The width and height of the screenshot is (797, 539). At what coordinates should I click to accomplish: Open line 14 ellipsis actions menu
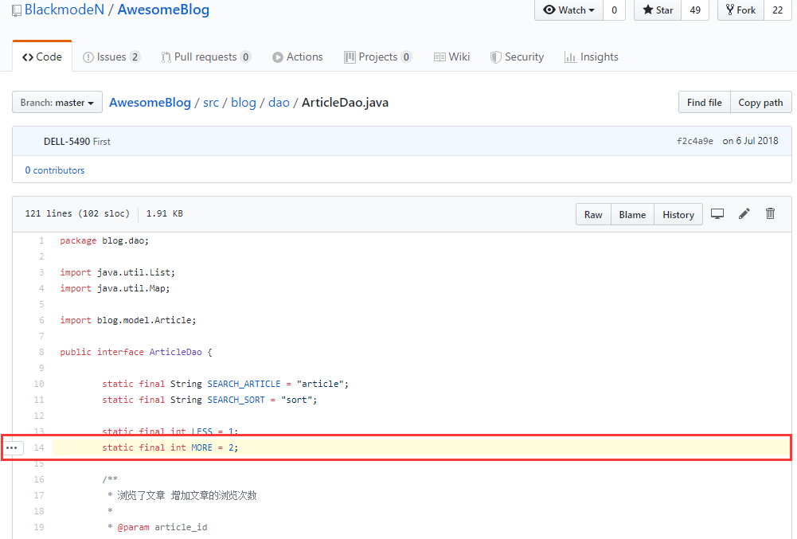click(12, 447)
